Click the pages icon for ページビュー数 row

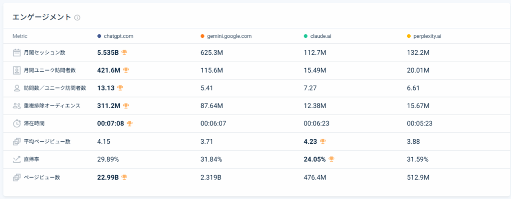coord(16,177)
